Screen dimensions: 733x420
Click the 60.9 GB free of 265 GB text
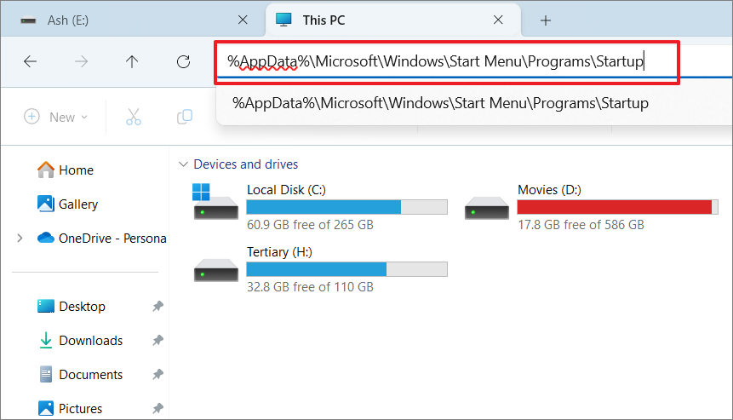(310, 225)
